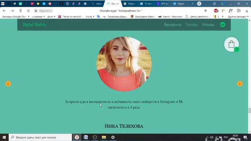Open the volume control in system tray
The height and width of the screenshot is (141, 251).
point(212,137)
